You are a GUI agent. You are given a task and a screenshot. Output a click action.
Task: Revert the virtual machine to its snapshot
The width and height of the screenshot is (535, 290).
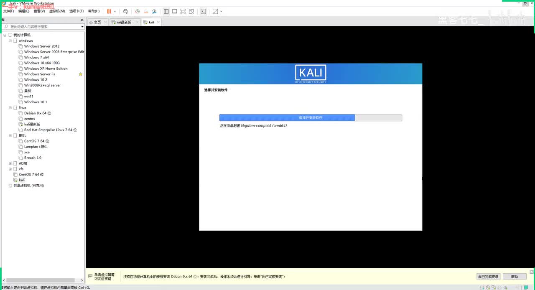(x=145, y=11)
